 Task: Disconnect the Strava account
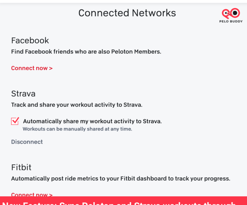click(27, 142)
